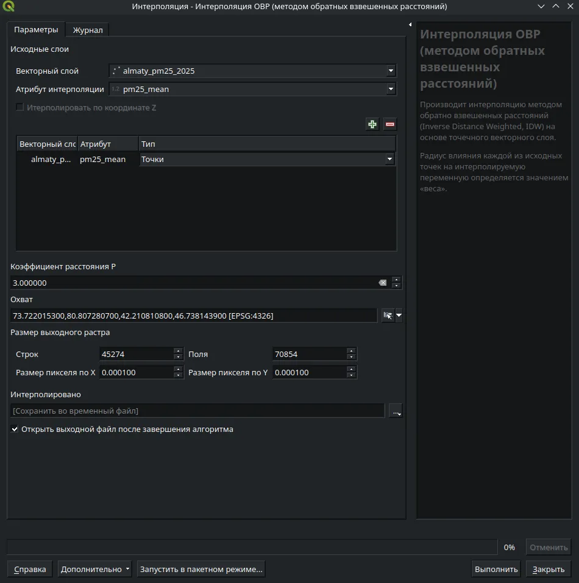The image size is (579, 583).
Task: Open the Дополнительно dropdown button
Action: (95, 569)
